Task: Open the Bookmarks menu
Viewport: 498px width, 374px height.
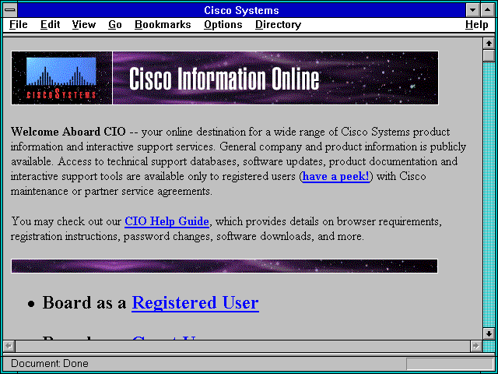Action: [x=163, y=25]
